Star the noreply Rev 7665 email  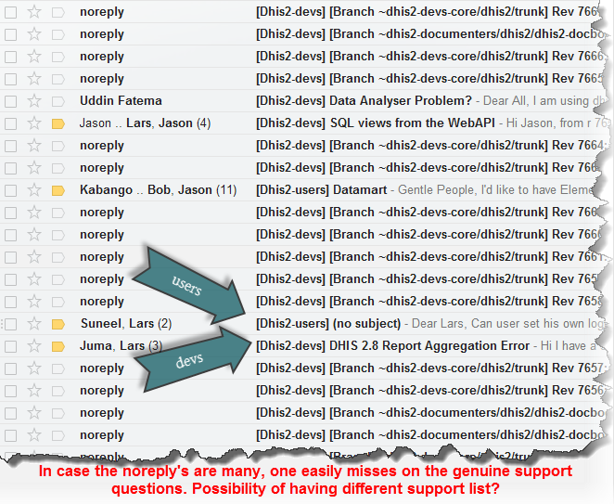[x=34, y=79]
